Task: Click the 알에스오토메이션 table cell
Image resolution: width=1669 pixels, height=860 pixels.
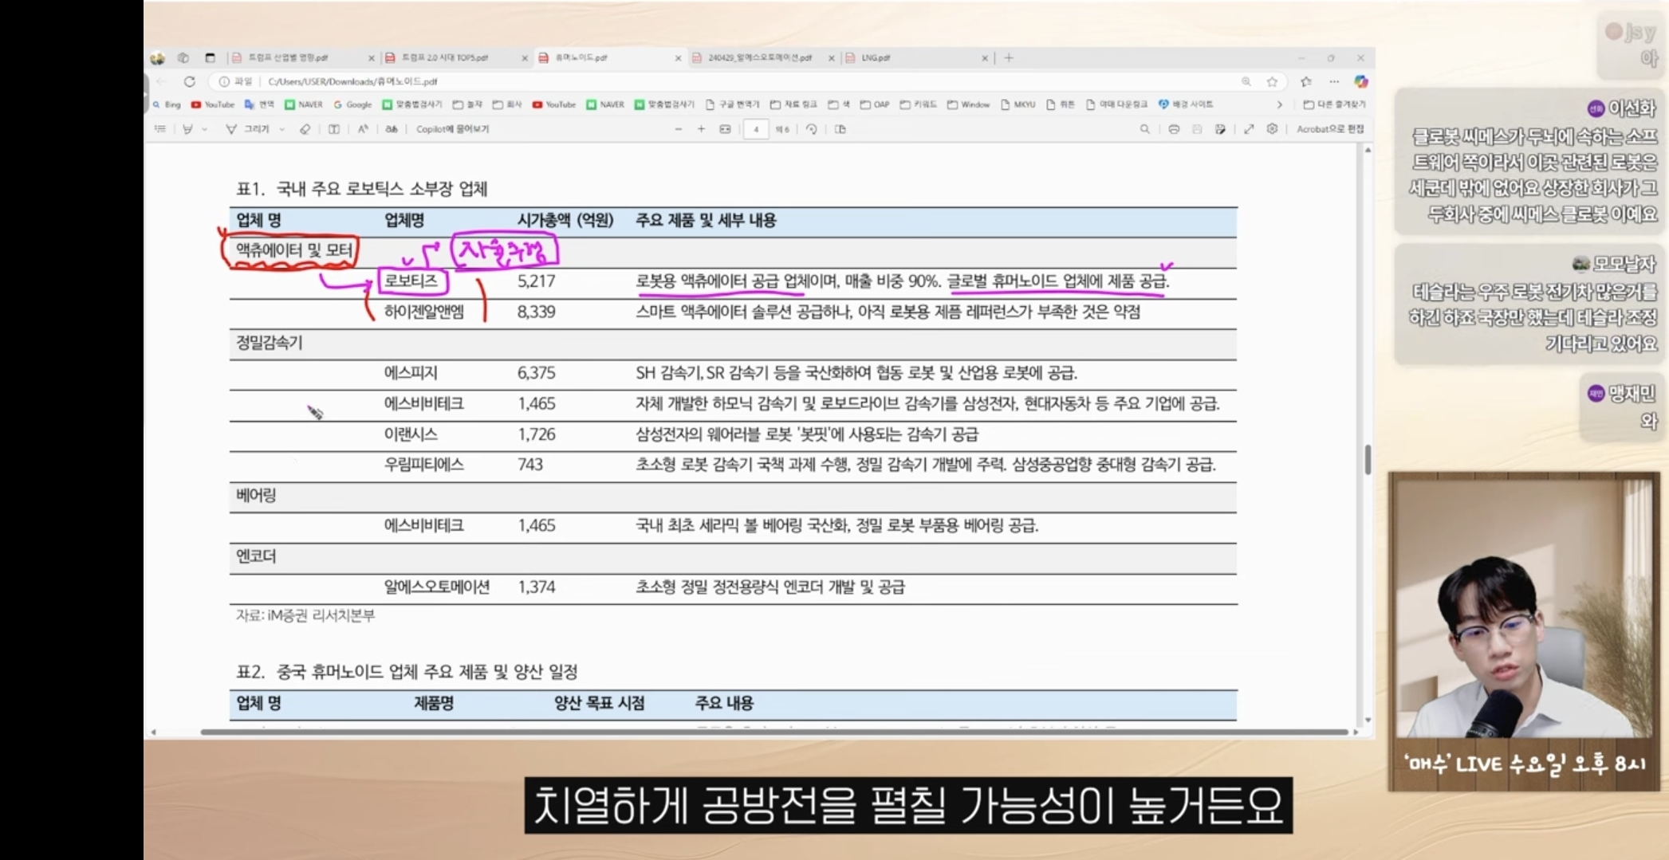Action: coord(437,587)
